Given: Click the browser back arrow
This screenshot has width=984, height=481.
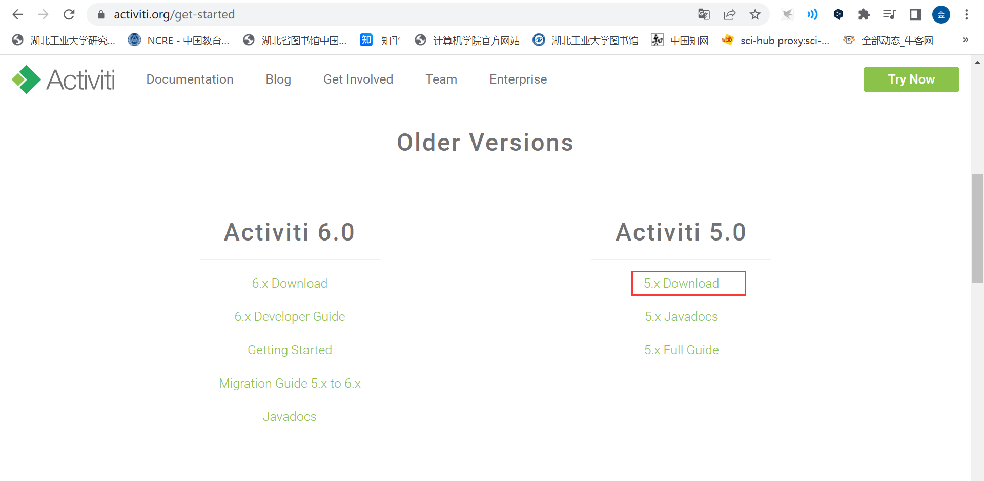Looking at the screenshot, I should pos(17,14).
